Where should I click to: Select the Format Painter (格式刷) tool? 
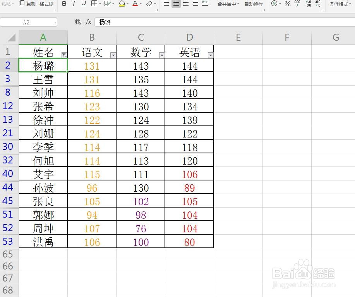click(x=46, y=5)
